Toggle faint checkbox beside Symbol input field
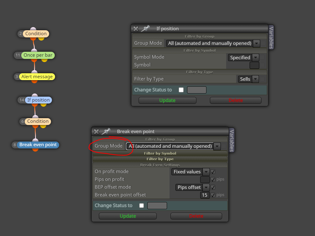315x236 pixels. point(262,65)
